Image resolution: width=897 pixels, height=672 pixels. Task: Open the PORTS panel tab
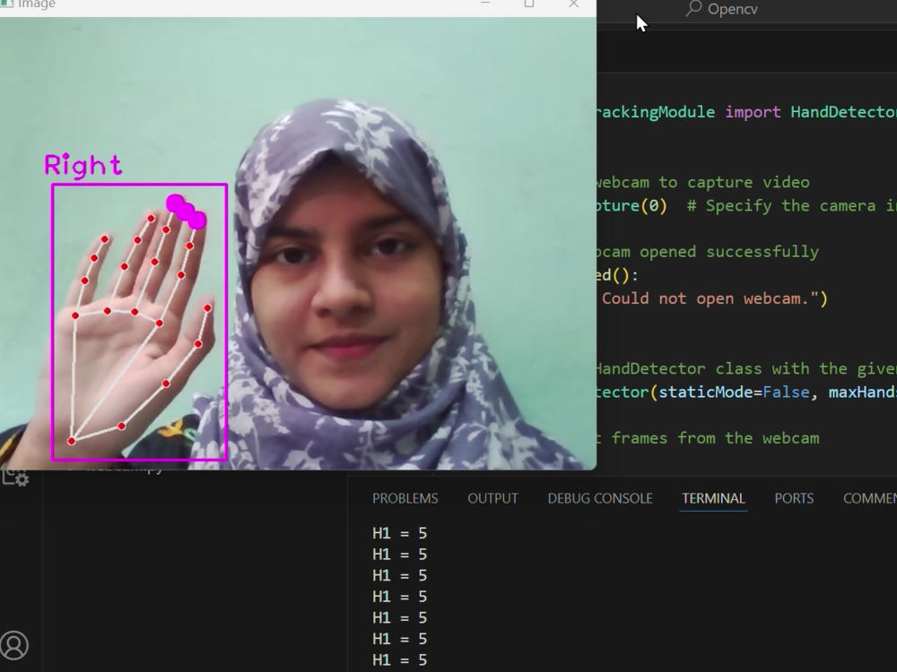click(794, 498)
